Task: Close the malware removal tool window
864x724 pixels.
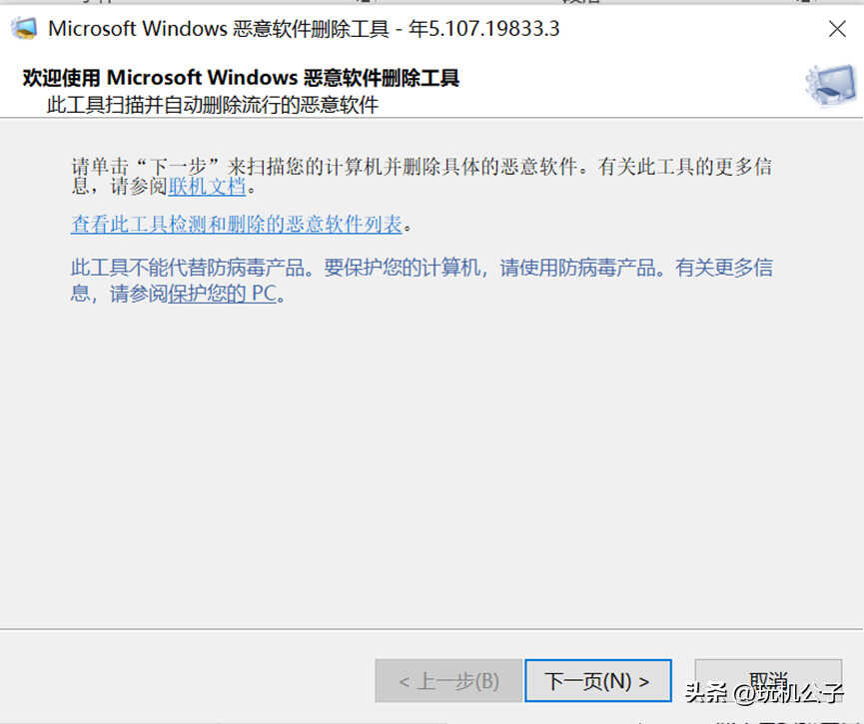Action: [837, 29]
